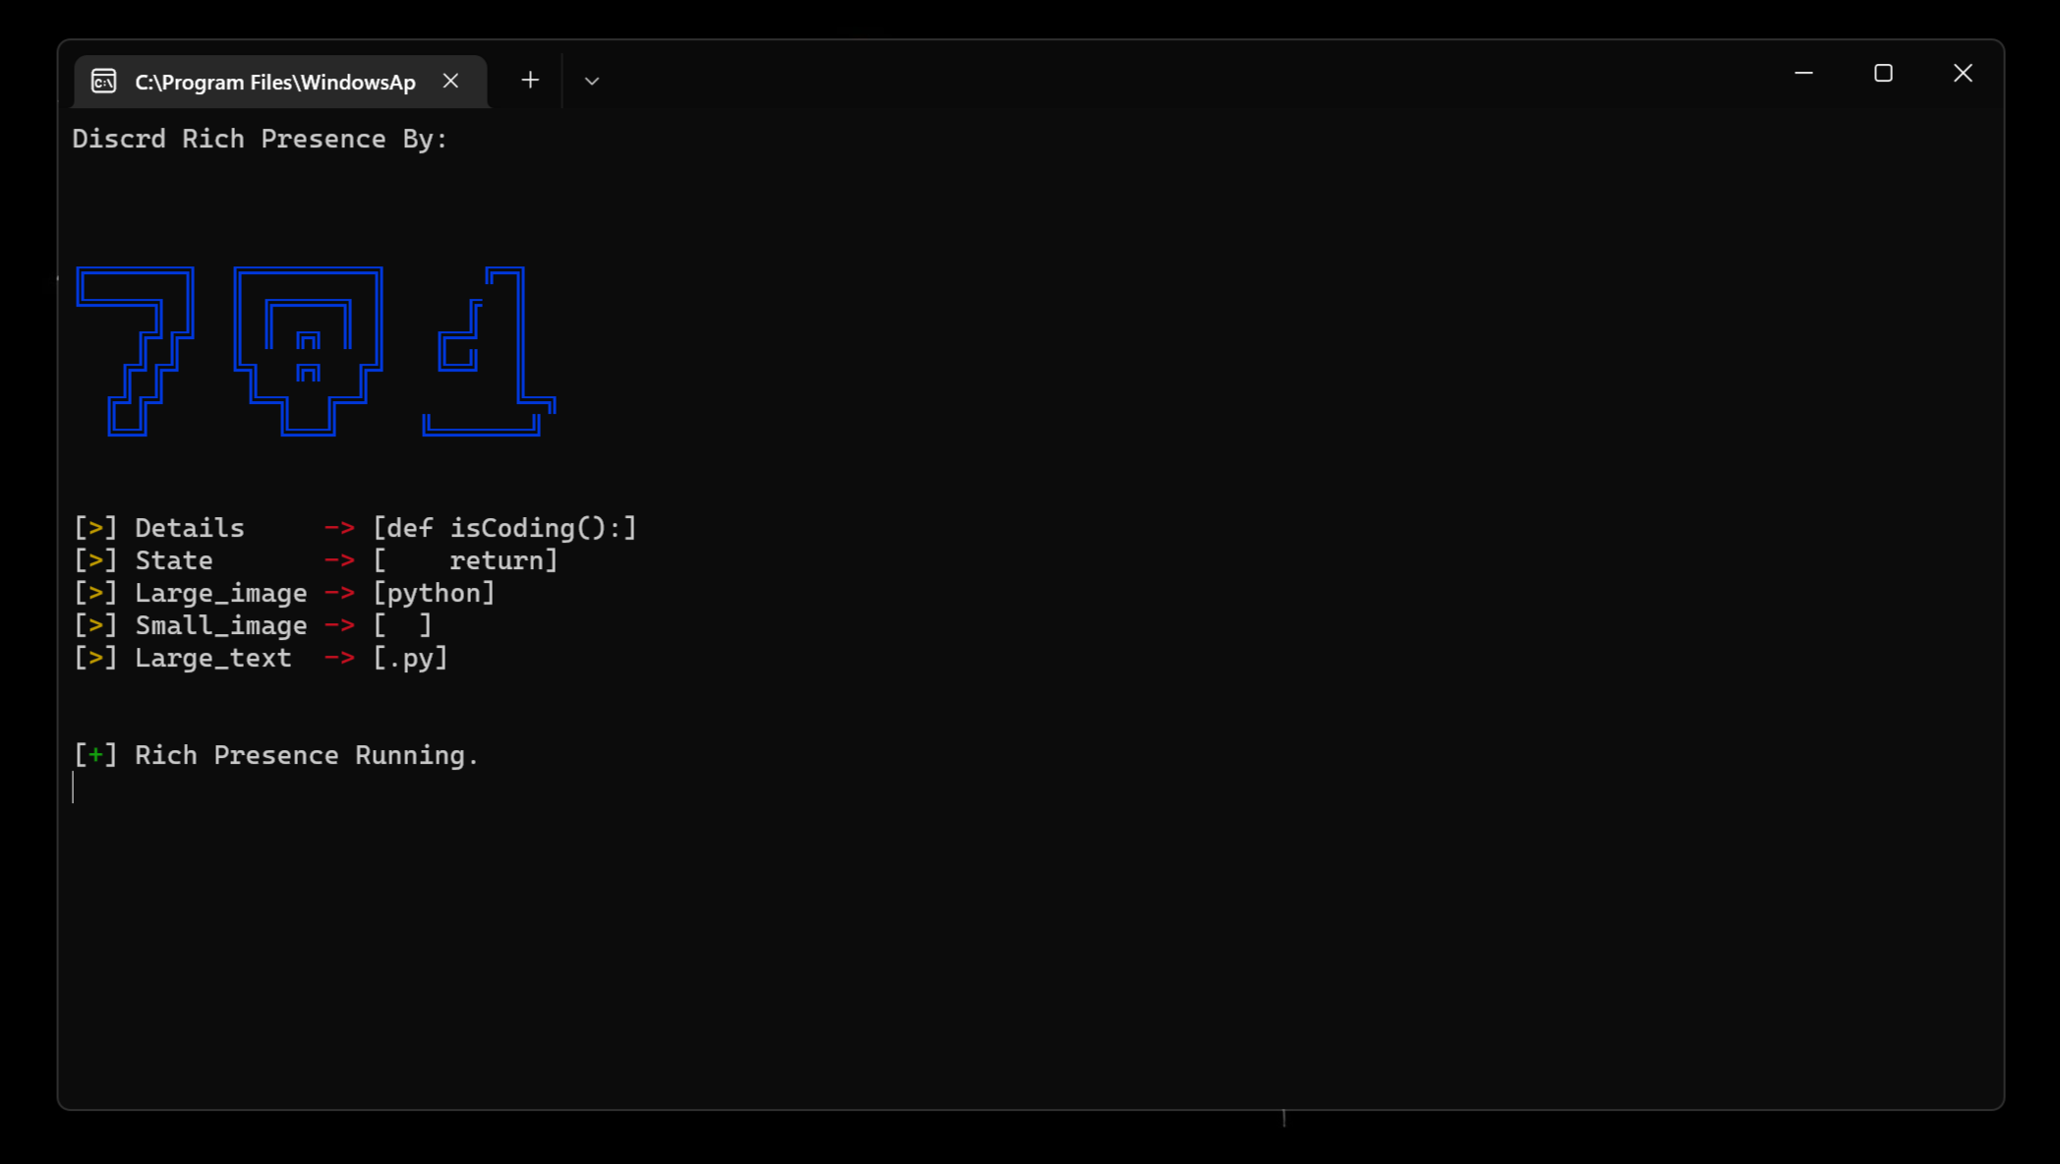Image resolution: width=2060 pixels, height=1164 pixels.
Task: Close the C:\Program Files tab with its X
Action: tap(451, 82)
